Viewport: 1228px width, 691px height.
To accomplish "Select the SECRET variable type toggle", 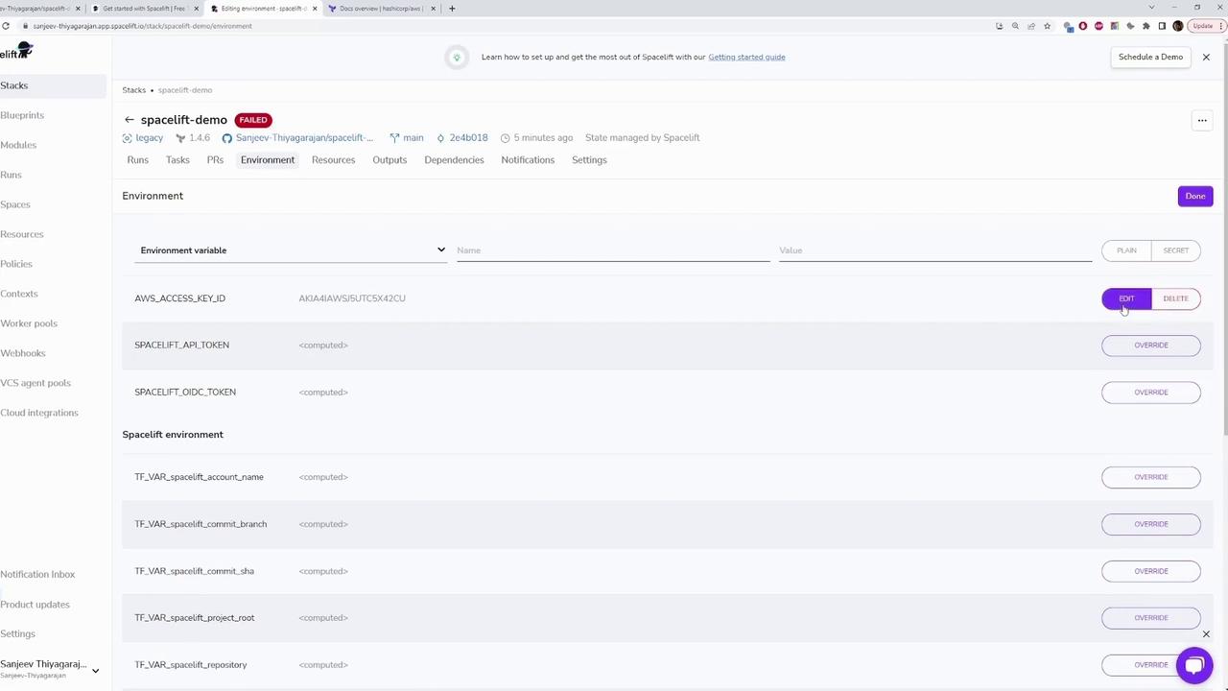I will pyautogui.click(x=1175, y=250).
